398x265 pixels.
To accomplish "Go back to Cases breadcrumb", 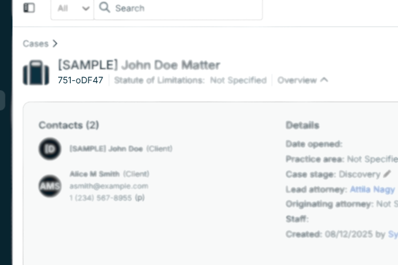I will pos(35,44).
